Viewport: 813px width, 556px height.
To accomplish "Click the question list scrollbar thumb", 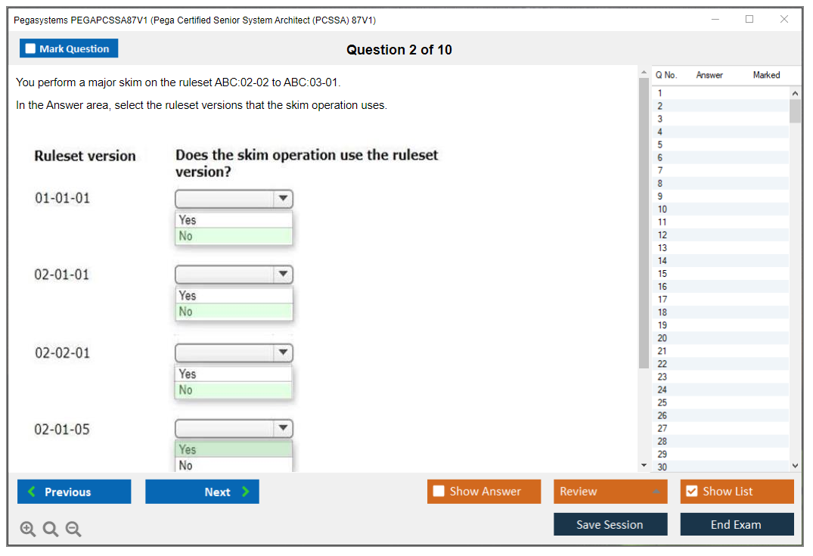I will (795, 110).
